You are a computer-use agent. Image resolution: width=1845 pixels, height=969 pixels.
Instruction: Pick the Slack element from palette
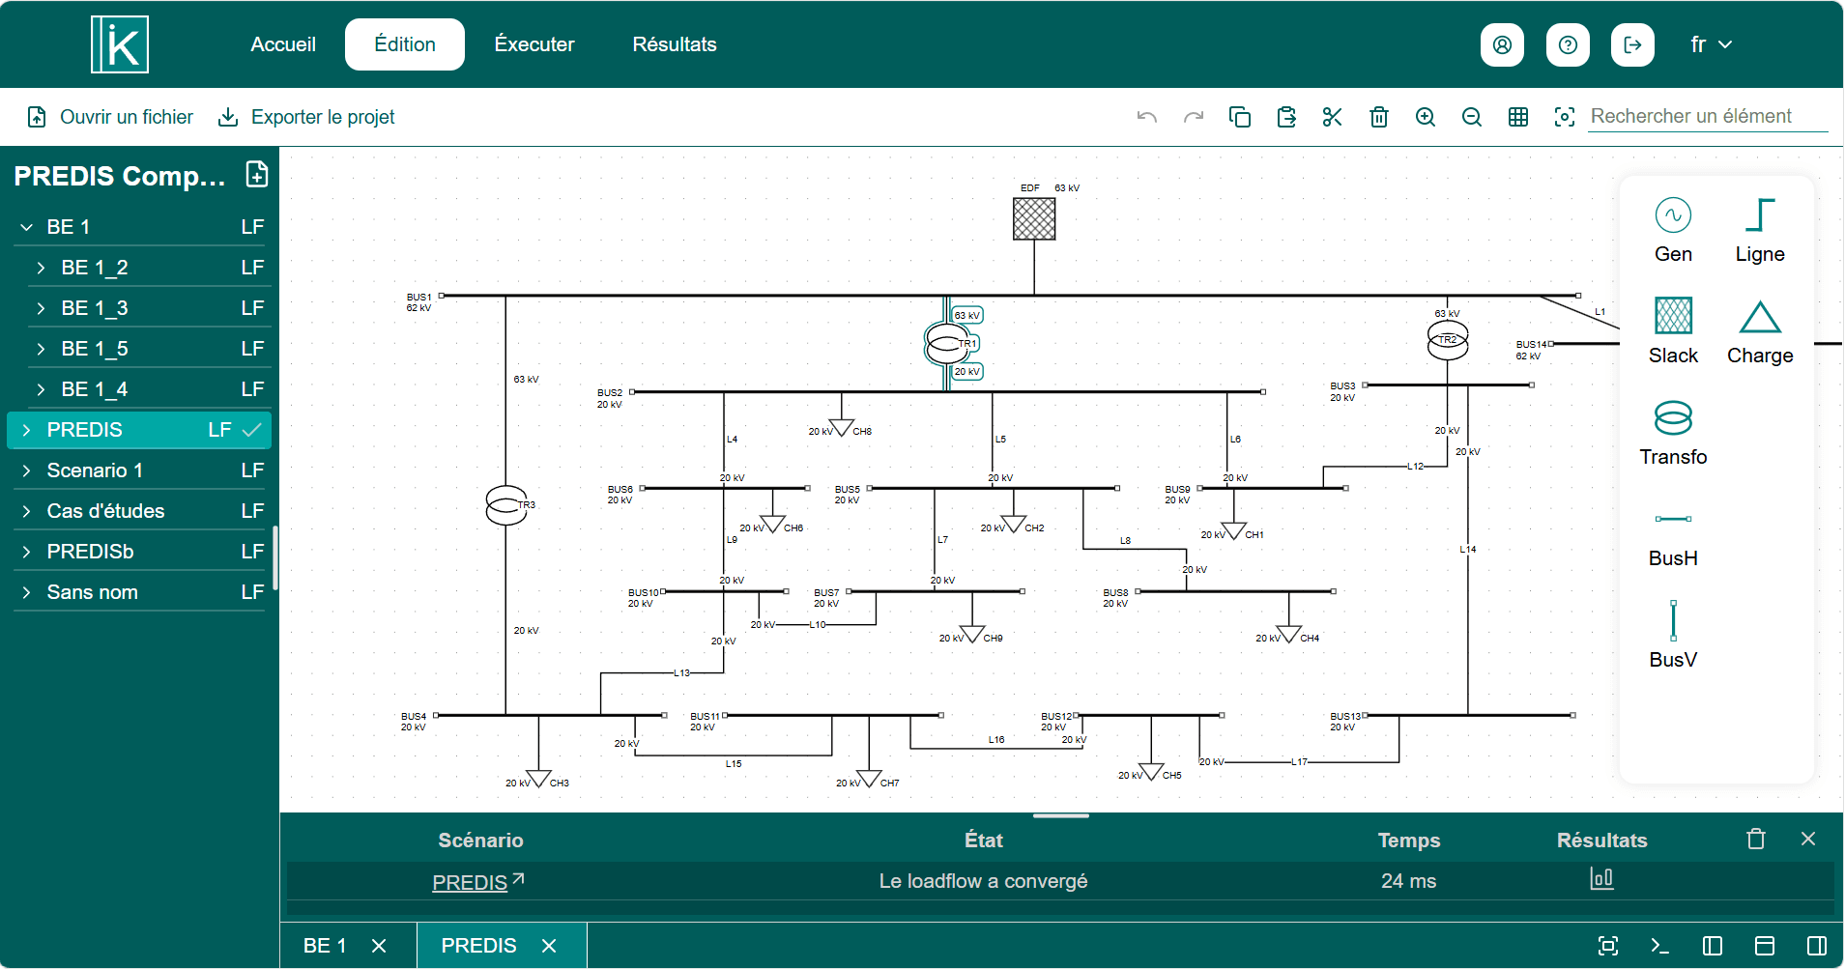point(1673,331)
